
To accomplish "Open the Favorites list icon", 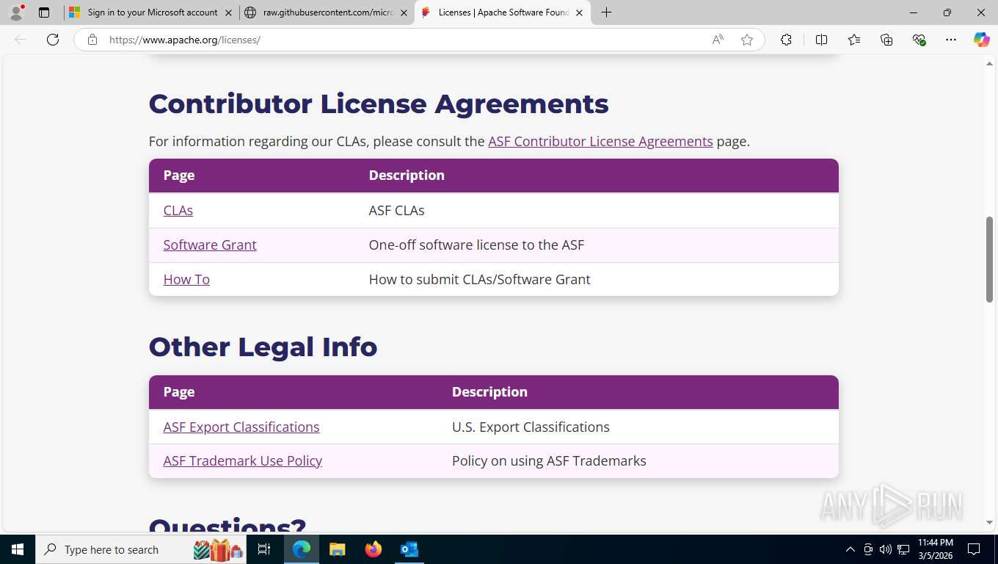I will pos(854,40).
